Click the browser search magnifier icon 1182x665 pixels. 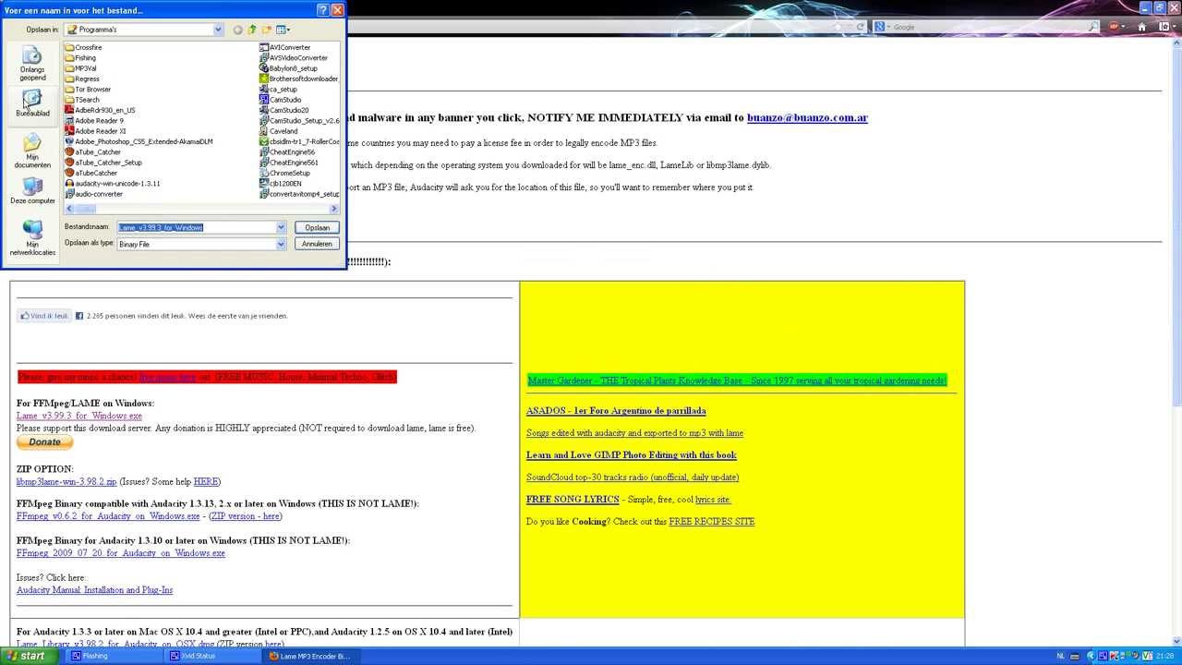coord(1094,27)
